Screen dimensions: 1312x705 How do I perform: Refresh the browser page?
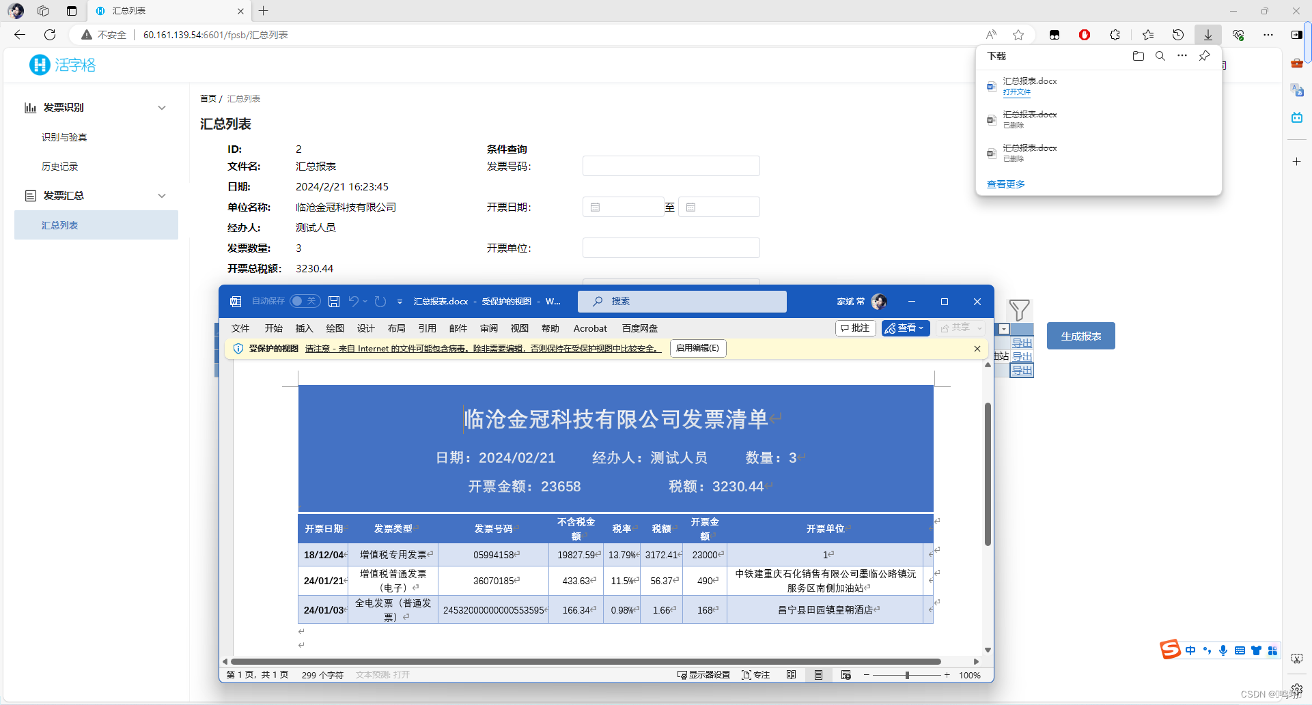50,35
